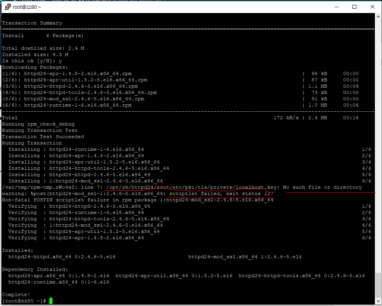
Task: Click the 'Installed:' heading
Action: coord(17,251)
